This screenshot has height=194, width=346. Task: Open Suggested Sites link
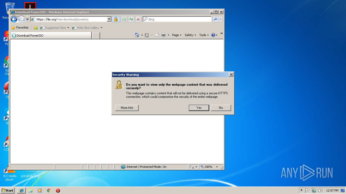pos(54,28)
